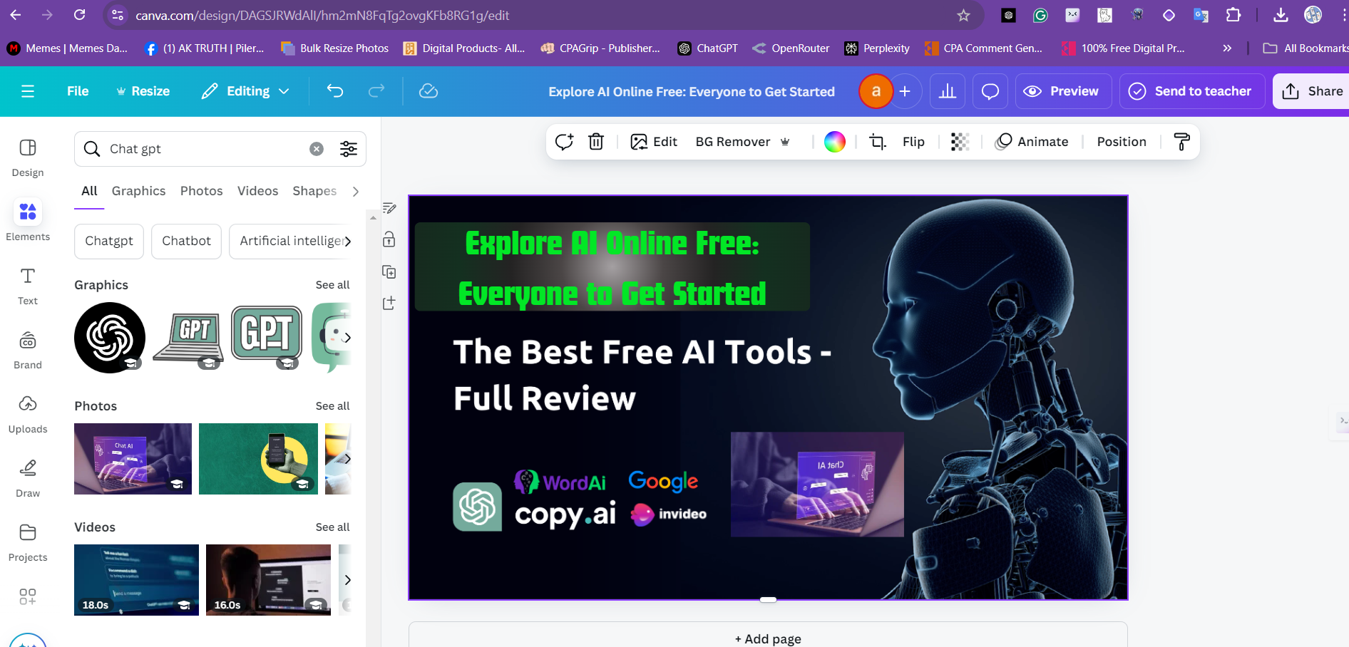Screen dimensions: 1349x647
Task: Click the Resize button
Action: (143, 91)
